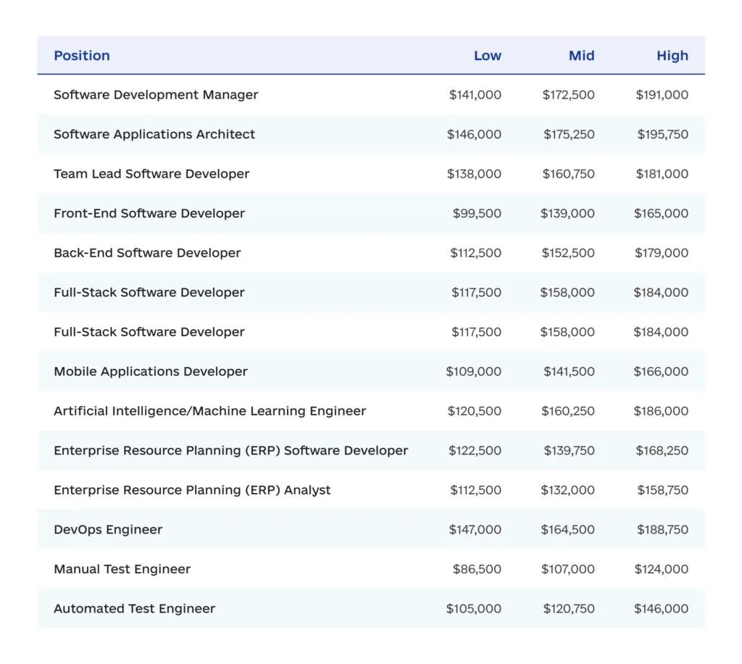Select Team Lead mid salary $160,750
The height and width of the screenshot is (664, 742).
coord(568,174)
